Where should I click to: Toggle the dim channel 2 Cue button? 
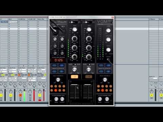point(89,77)
